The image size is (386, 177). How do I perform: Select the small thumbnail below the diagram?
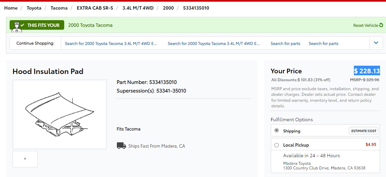[25, 159]
